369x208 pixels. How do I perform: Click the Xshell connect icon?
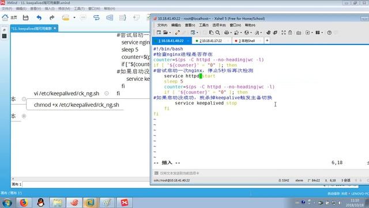[177, 32]
